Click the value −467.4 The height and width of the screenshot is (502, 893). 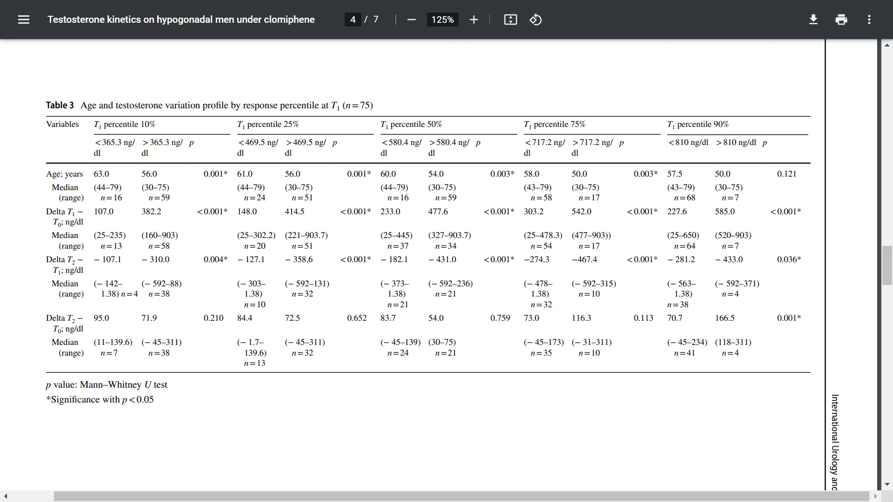[584, 259]
